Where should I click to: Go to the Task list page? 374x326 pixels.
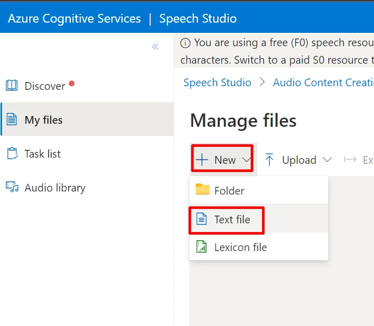pyautogui.click(x=87, y=154)
